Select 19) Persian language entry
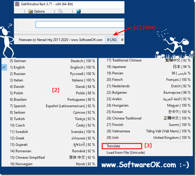 (146, 73)
